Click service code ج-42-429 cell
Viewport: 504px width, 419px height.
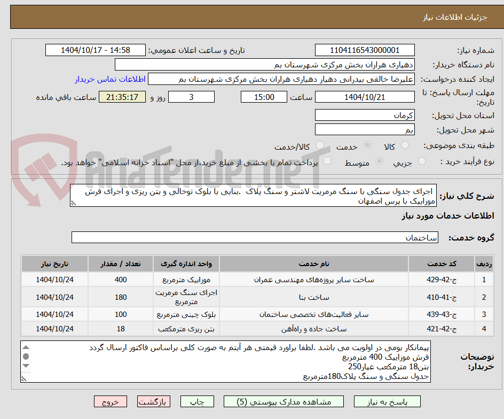tap(442, 280)
